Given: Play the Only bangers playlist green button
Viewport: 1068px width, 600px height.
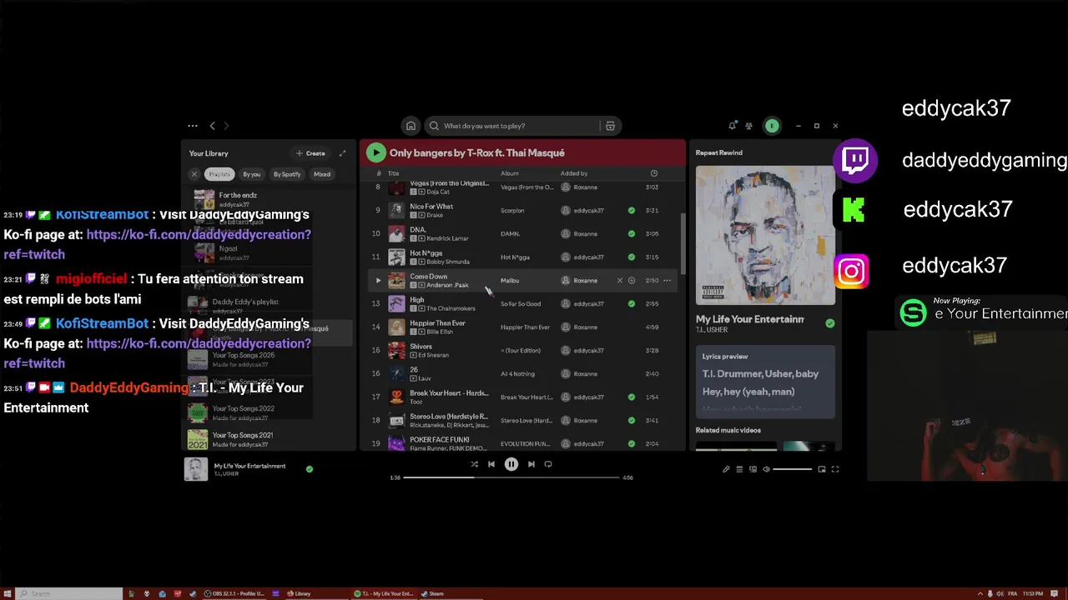Looking at the screenshot, I should (x=375, y=152).
